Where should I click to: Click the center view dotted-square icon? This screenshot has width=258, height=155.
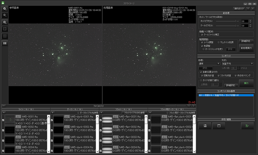[5, 36]
